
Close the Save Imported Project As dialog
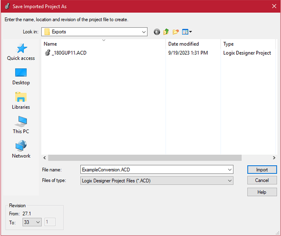point(274,6)
